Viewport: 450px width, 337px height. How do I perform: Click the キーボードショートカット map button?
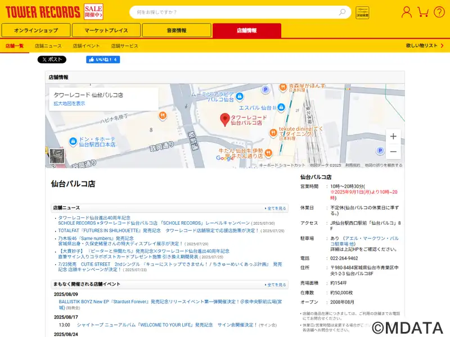(x=282, y=165)
